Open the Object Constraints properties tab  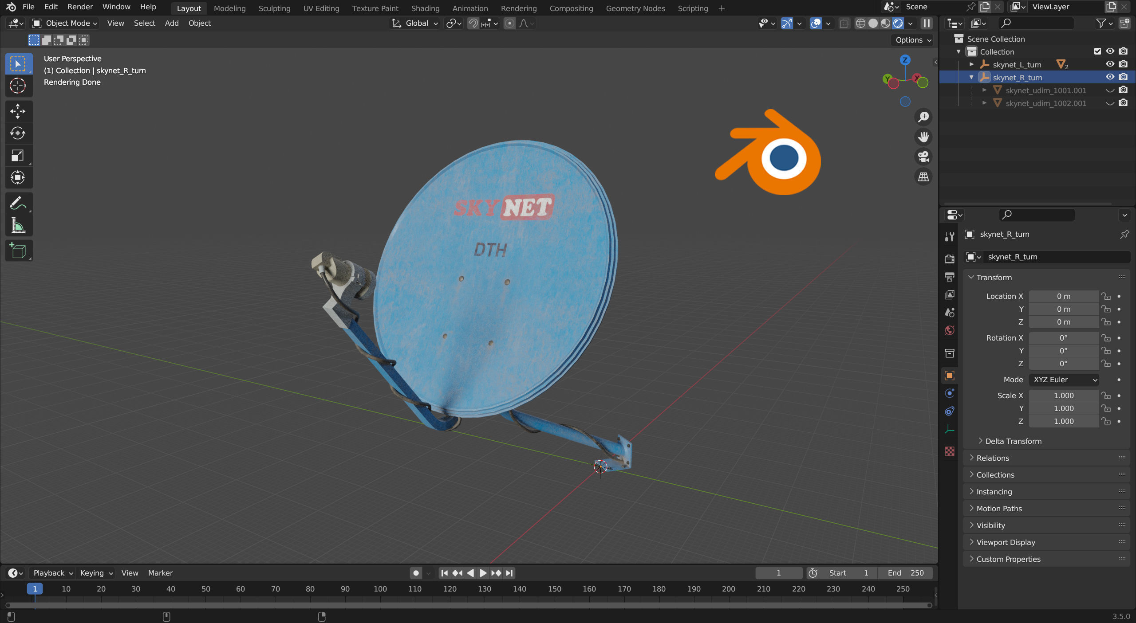point(950,411)
